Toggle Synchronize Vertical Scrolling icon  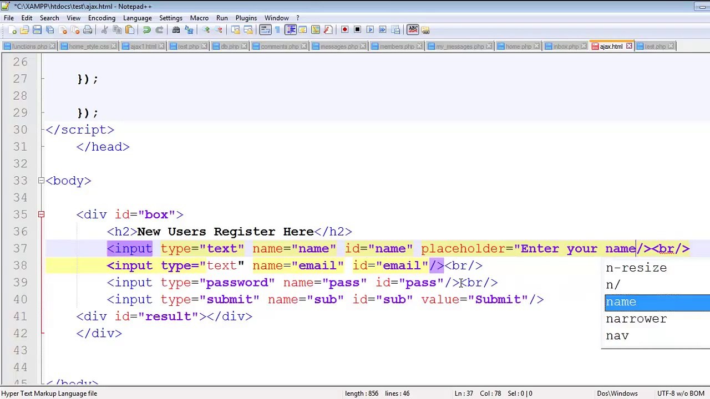coord(235,30)
